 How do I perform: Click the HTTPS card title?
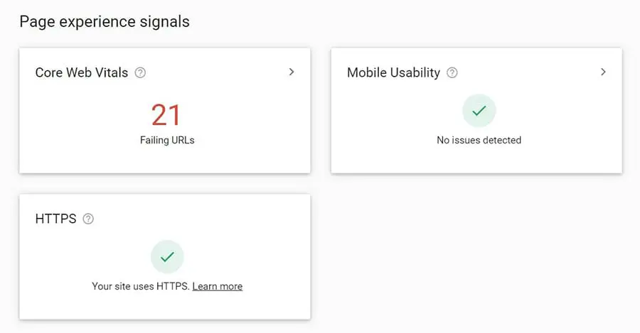click(55, 219)
